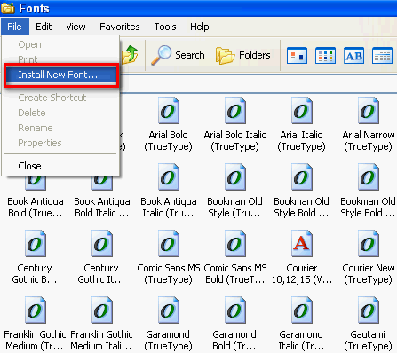Image resolution: width=397 pixels, height=353 pixels.
Task: Select Comic Sans MS Bold font icon
Action: 235,244
